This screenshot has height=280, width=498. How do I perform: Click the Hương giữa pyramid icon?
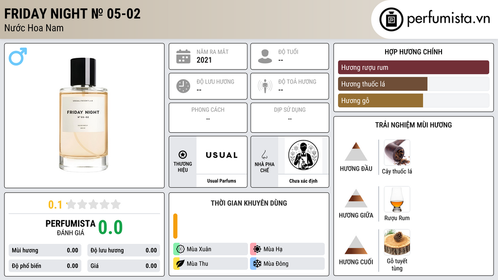(356, 198)
